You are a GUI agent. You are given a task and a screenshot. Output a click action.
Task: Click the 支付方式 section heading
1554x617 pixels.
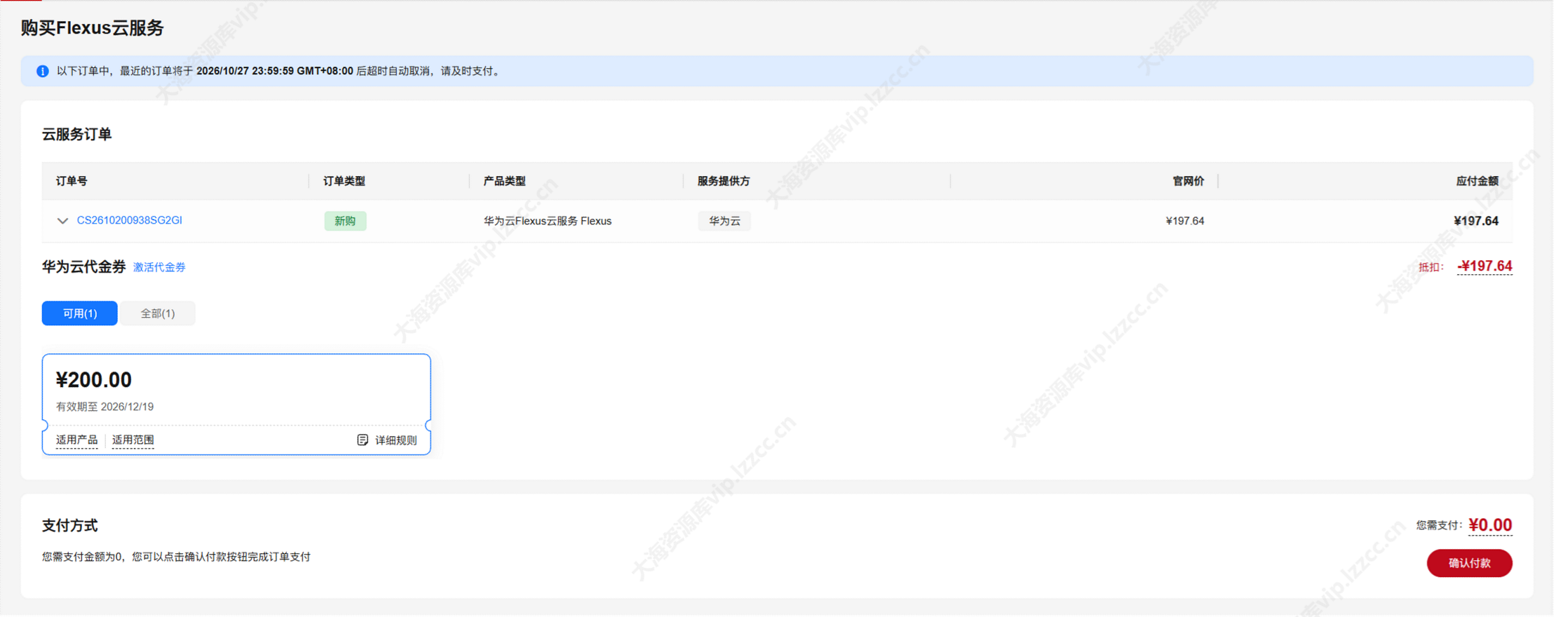tap(70, 525)
